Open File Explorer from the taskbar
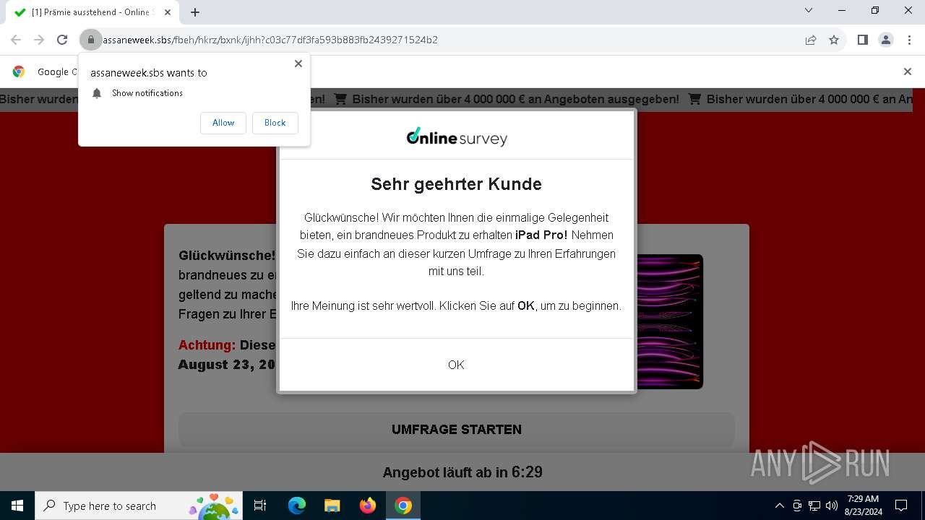The width and height of the screenshot is (925, 520). [332, 506]
